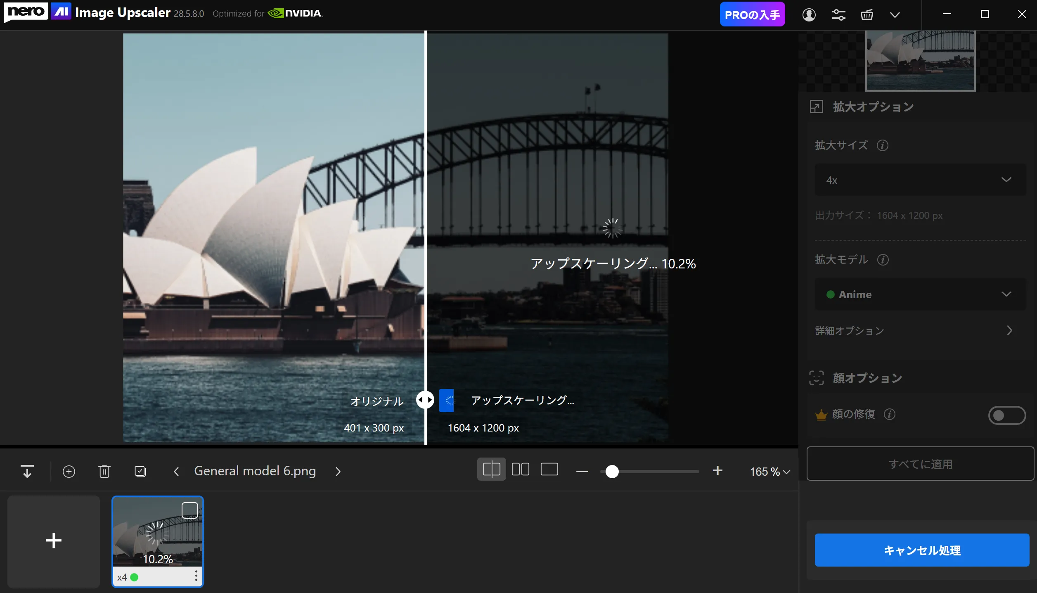Switch to side-by-side compare view
Screen dimensions: 1037x593
(520, 470)
